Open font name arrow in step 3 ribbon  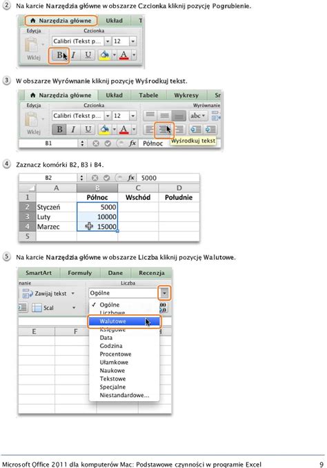108,116
